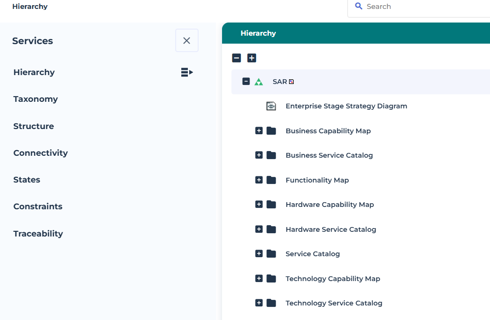490x320 pixels.
Task: Click the green triangles SAR icon
Action: [259, 82]
